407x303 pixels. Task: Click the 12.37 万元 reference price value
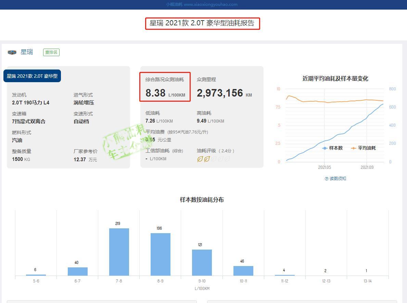tap(85, 160)
